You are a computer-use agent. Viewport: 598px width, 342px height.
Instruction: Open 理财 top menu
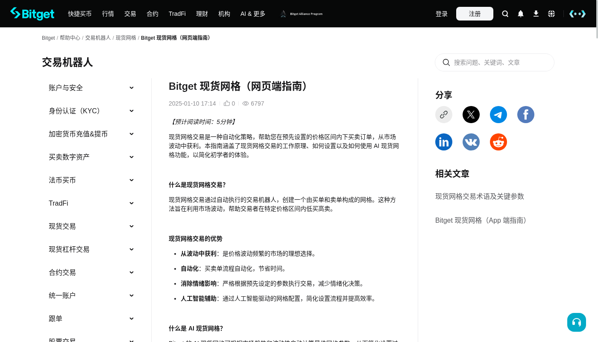coord(202,14)
